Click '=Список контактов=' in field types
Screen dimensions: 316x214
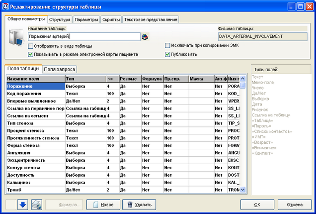(x=272, y=131)
